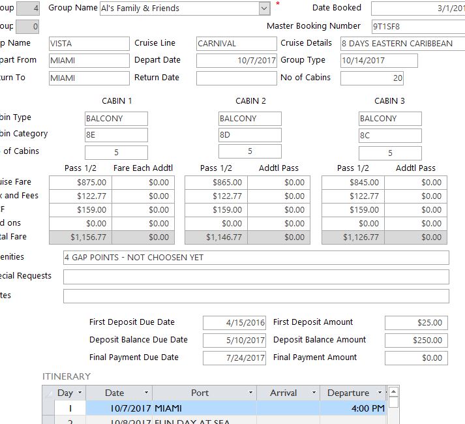This screenshot has width=465, height=424.
Task: Click the empty Return Date field
Action: pyautogui.click(x=236, y=78)
